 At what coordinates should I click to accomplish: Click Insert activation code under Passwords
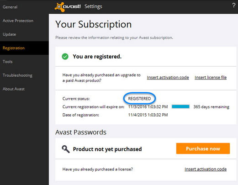coord(206,169)
